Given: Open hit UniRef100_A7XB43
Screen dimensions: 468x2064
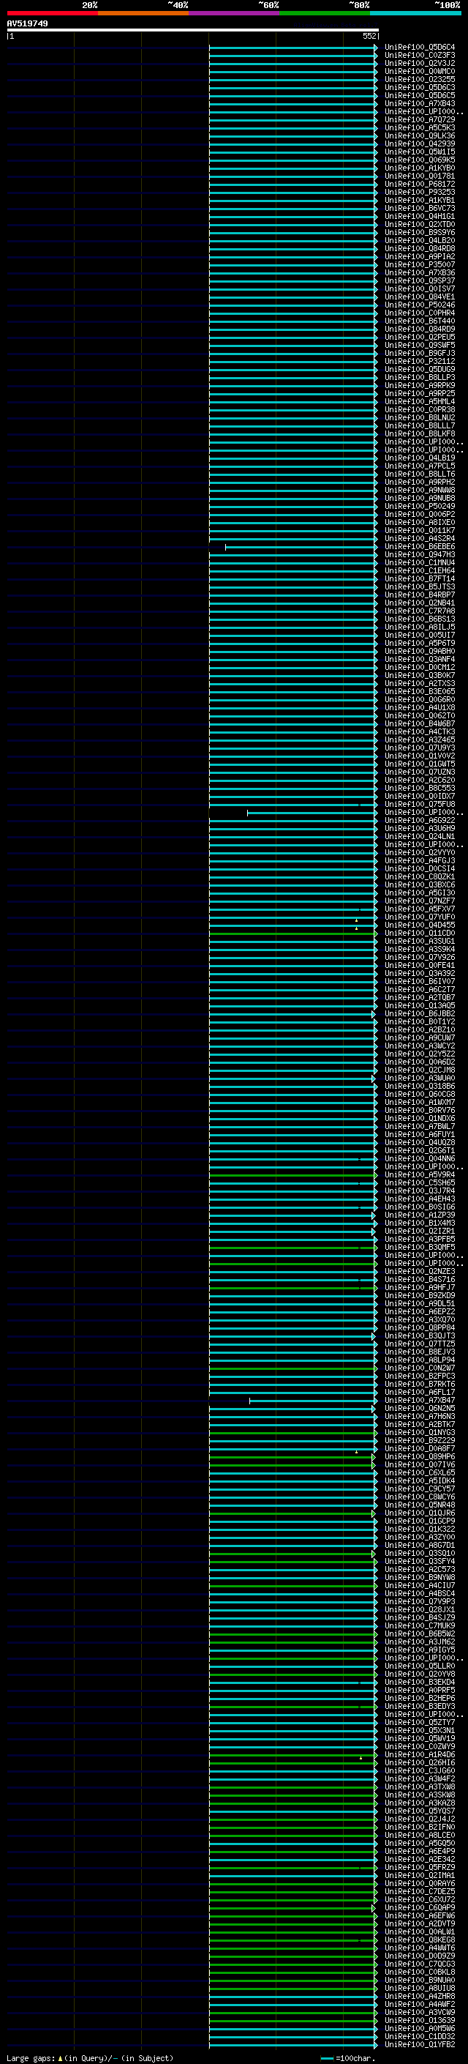Looking at the screenshot, I should click(419, 103).
